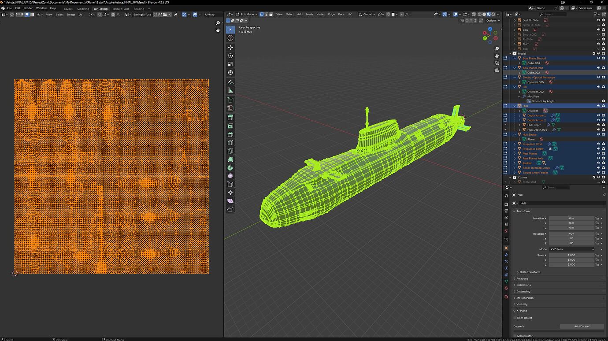Choose the Transform tool in viewport toolbar
The height and width of the screenshot is (341, 608).
(230, 72)
